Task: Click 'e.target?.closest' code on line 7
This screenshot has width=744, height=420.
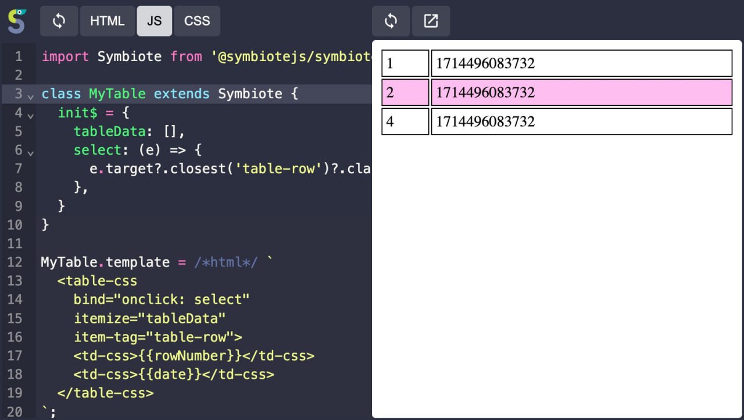Action: click(158, 169)
